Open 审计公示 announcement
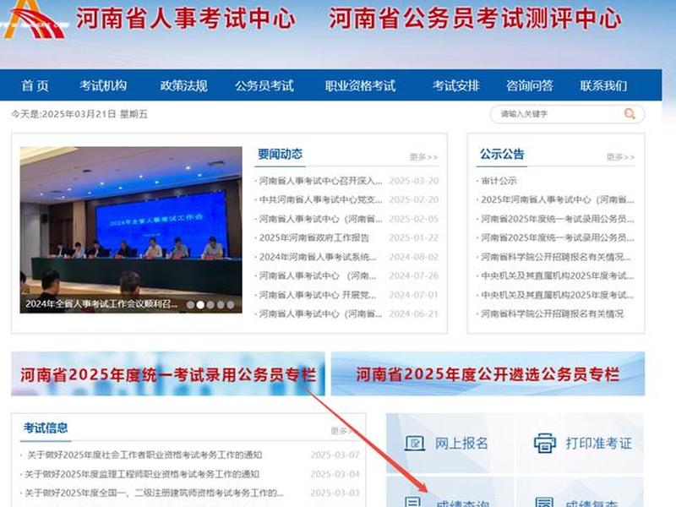Viewport: 676px width, 507px height. tap(499, 181)
